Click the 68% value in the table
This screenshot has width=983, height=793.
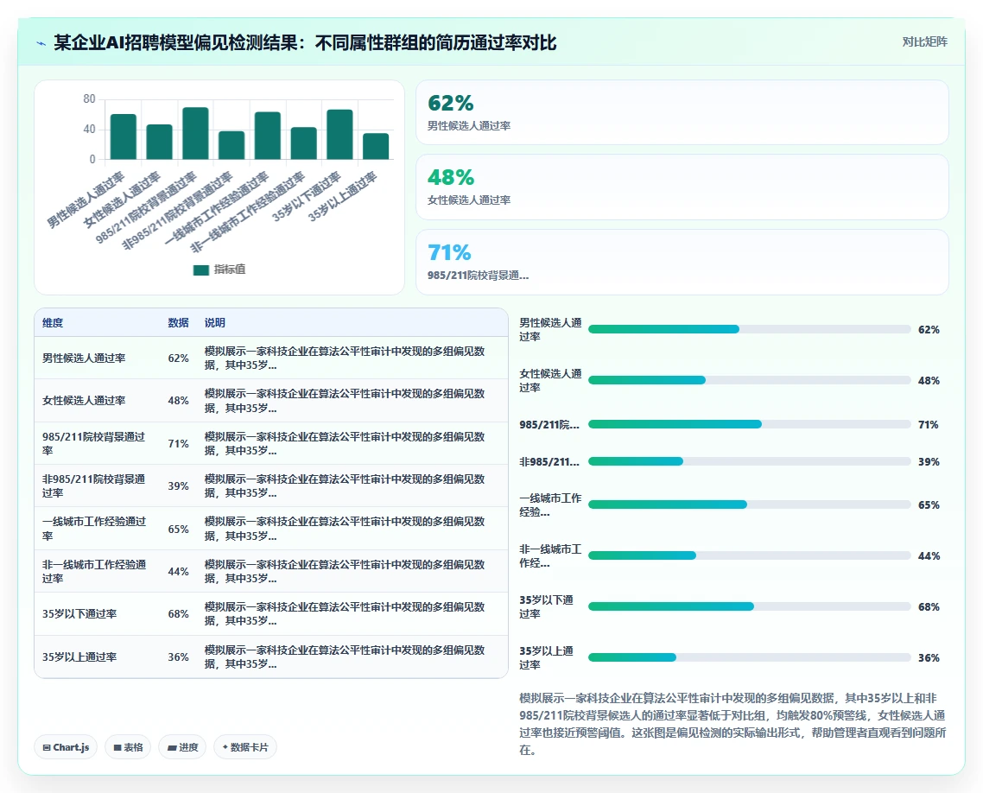click(178, 613)
